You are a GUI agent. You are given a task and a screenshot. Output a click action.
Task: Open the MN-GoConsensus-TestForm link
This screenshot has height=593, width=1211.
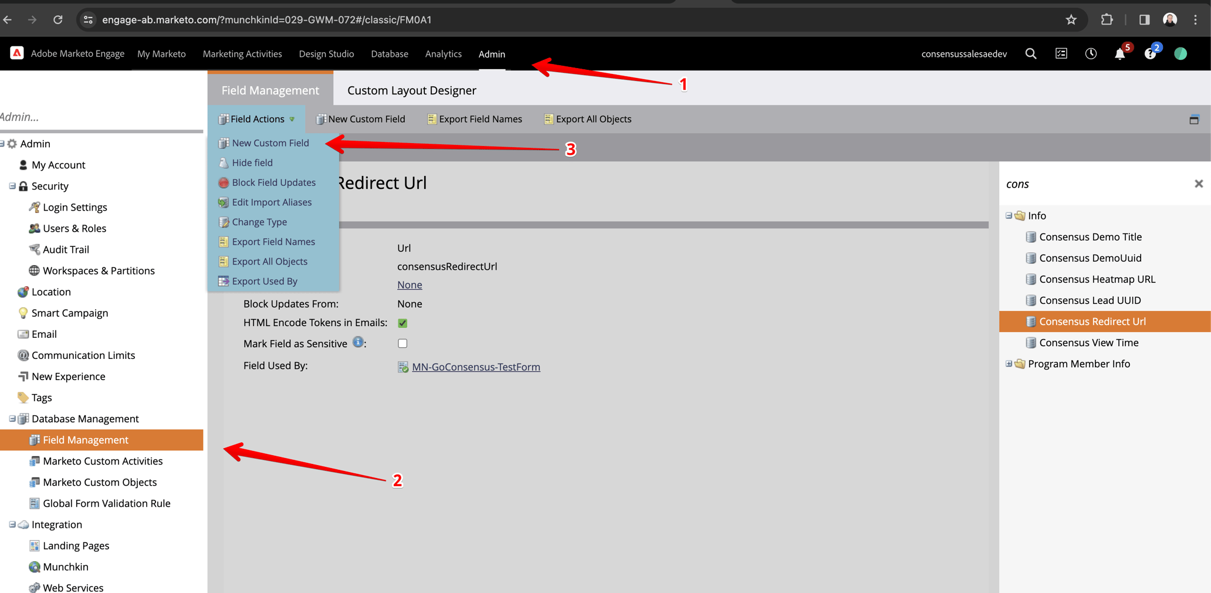point(476,367)
